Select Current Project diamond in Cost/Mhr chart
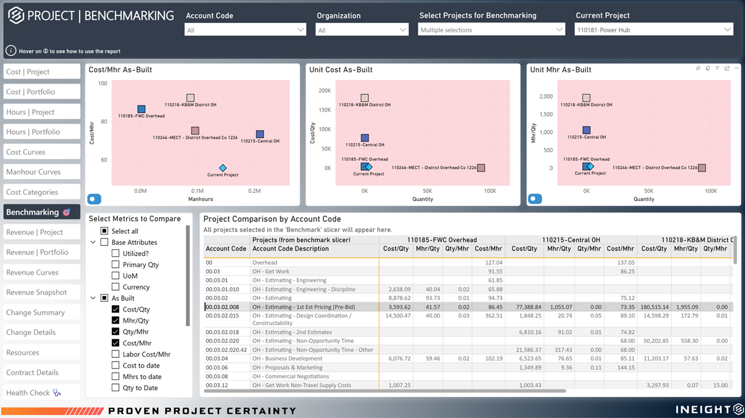Viewport: 745px width, 418px height. click(223, 168)
